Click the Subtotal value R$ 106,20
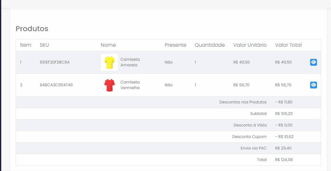 pyautogui.click(x=284, y=114)
